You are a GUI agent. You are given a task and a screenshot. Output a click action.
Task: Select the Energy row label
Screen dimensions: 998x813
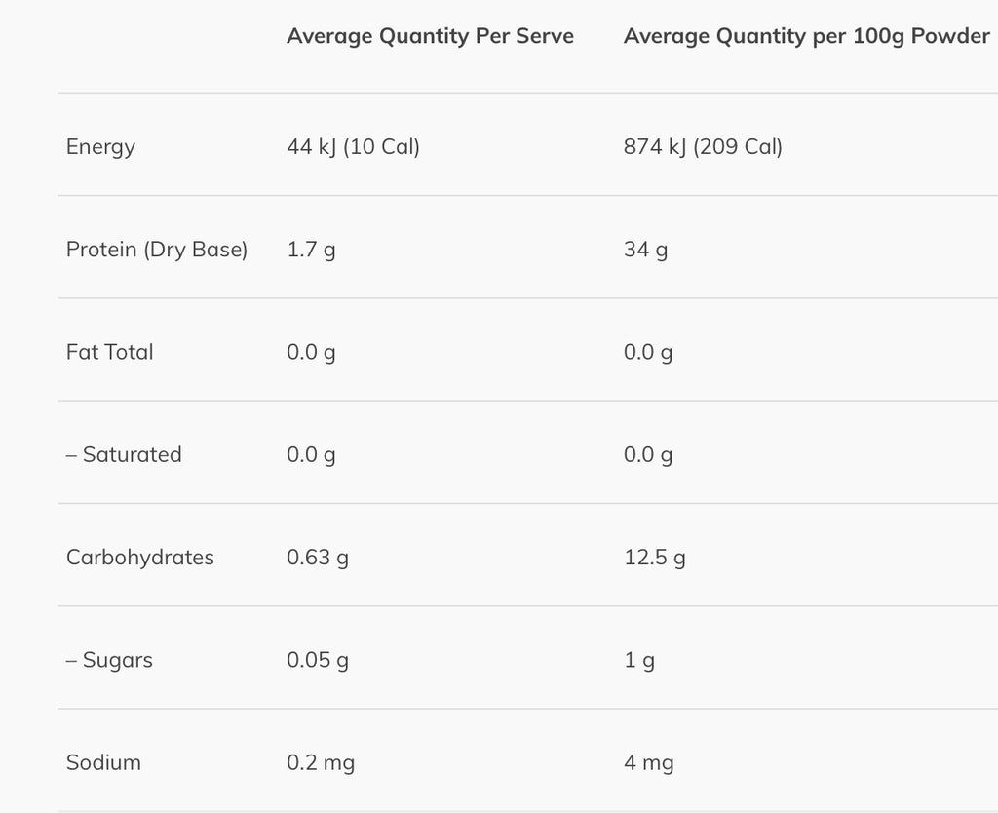[100, 147]
